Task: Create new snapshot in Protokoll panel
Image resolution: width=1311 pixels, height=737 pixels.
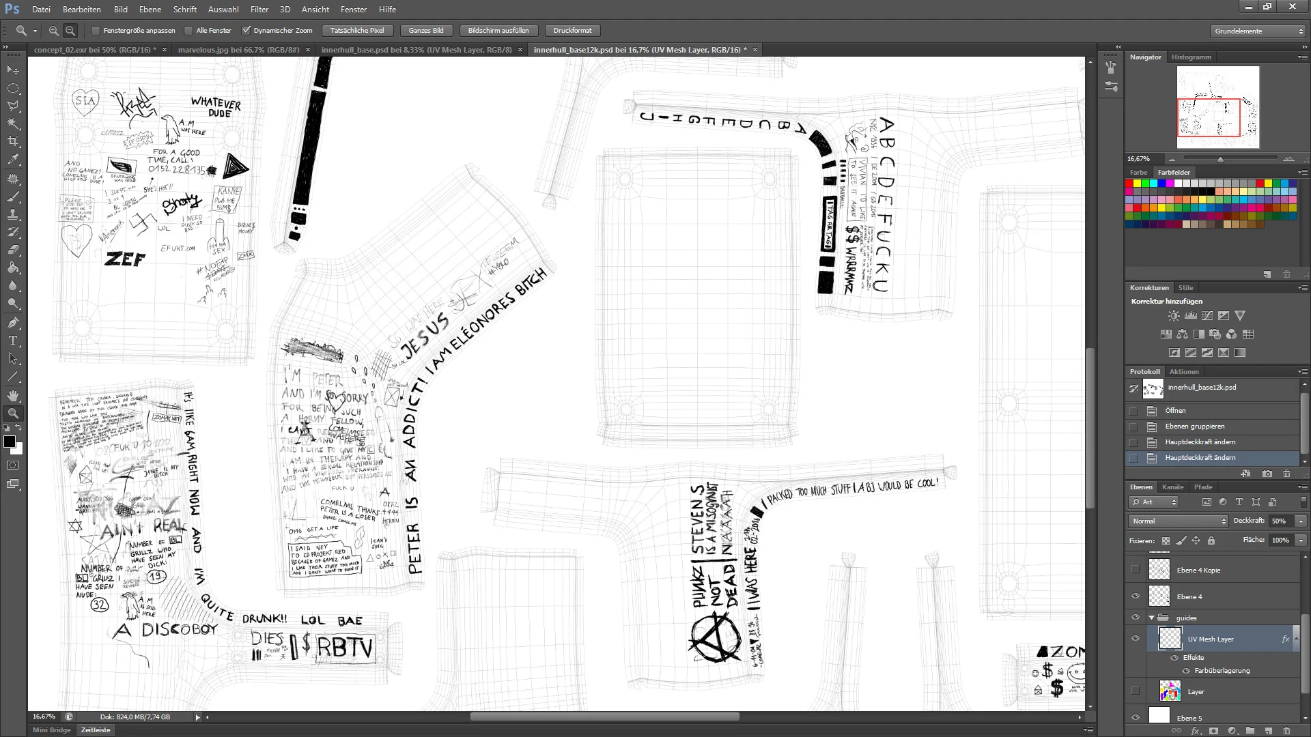Action: (x=1267, y=474)
